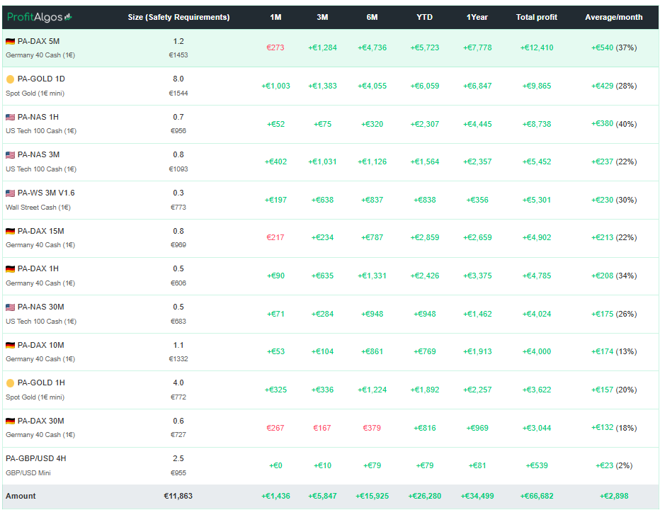Image resolution: width=660 pixels, height=510 pixels.
Task: Click the German flag beside PA-DAX 15M
Action: coord(10,232)
